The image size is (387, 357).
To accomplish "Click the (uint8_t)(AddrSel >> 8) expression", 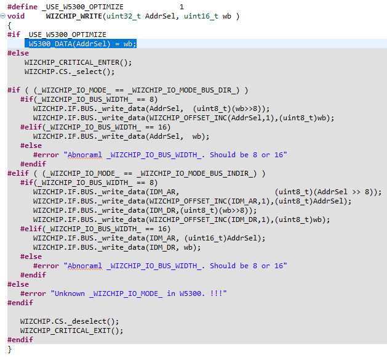I will click(x=325, y=192).
